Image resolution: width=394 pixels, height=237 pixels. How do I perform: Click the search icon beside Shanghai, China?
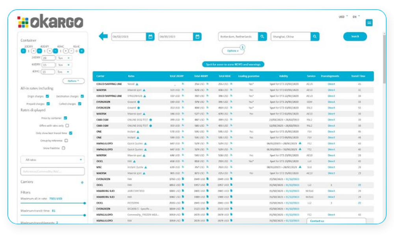(314, 37)
